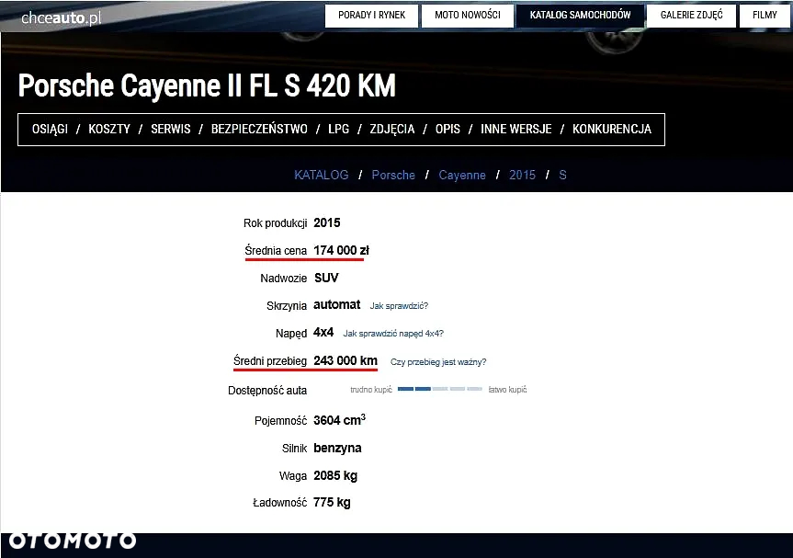Viewport: 793px width, 558px height.
Task: Click the 2015 breadcrumb link
Action: click(x=522, y=175)
